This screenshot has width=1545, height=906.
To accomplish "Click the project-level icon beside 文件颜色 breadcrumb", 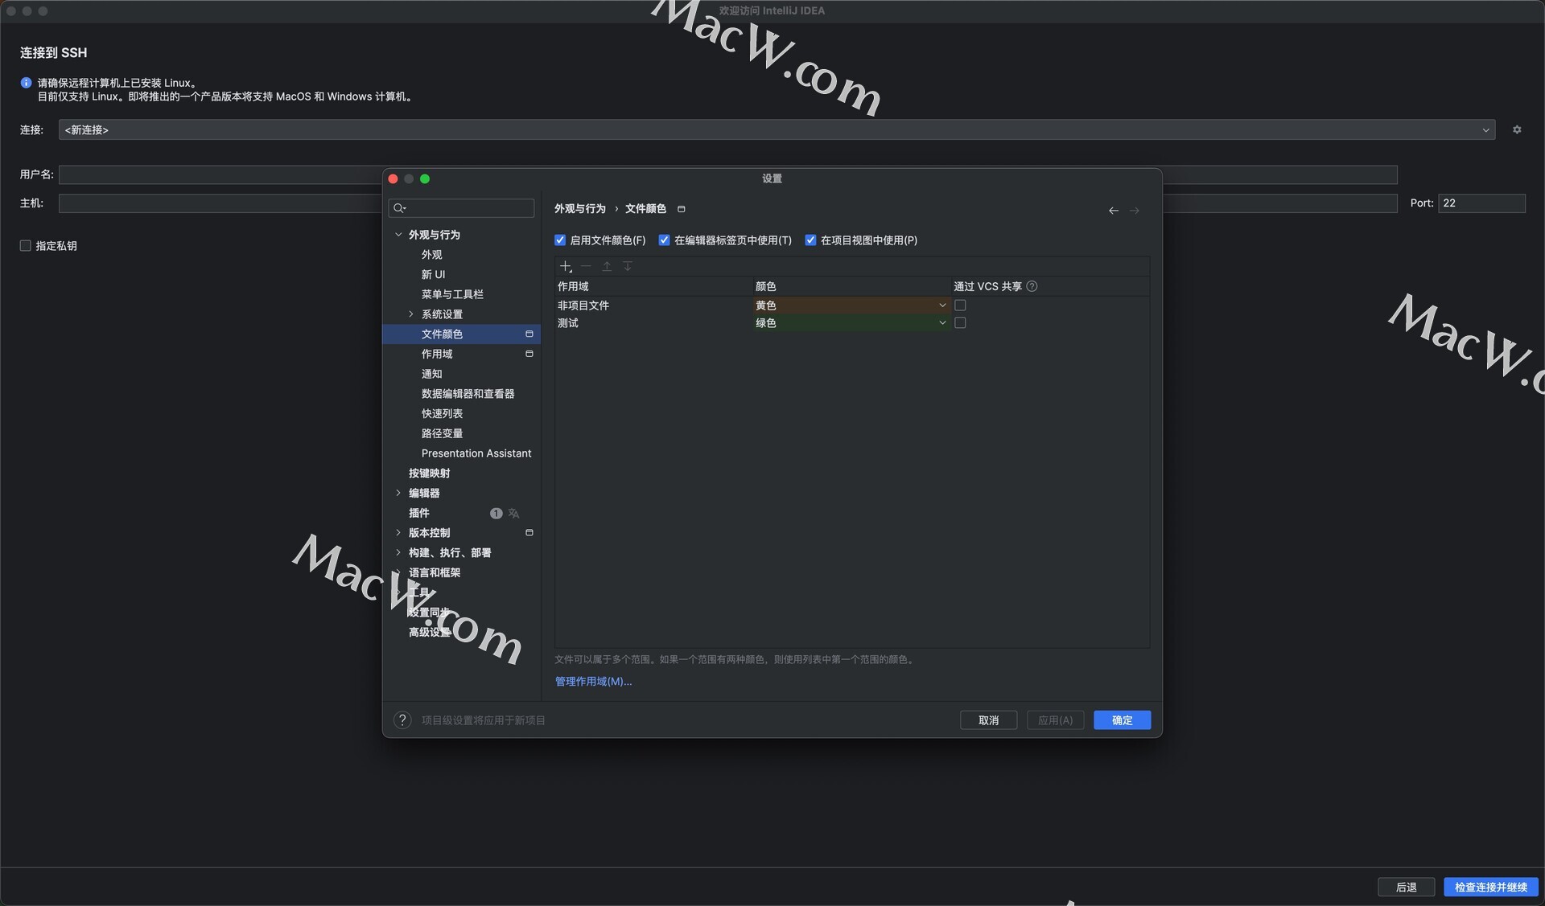I will tap(682, 209).
